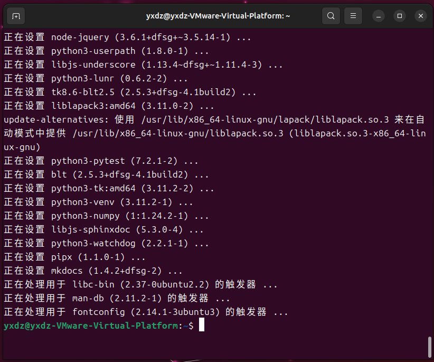Click the python3-watchdog line
Screen dimensions: 434x362
coord(106,243)
